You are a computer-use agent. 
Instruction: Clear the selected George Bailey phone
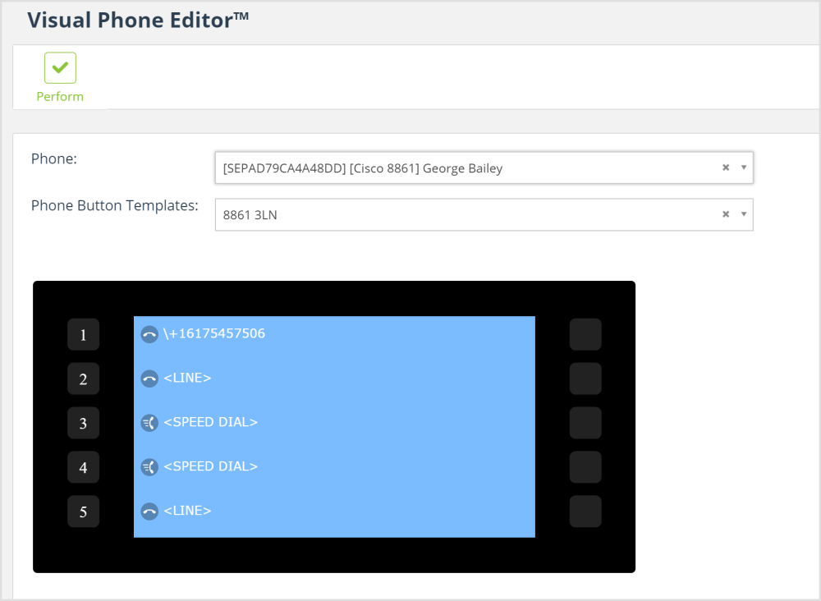click(725, 167)
